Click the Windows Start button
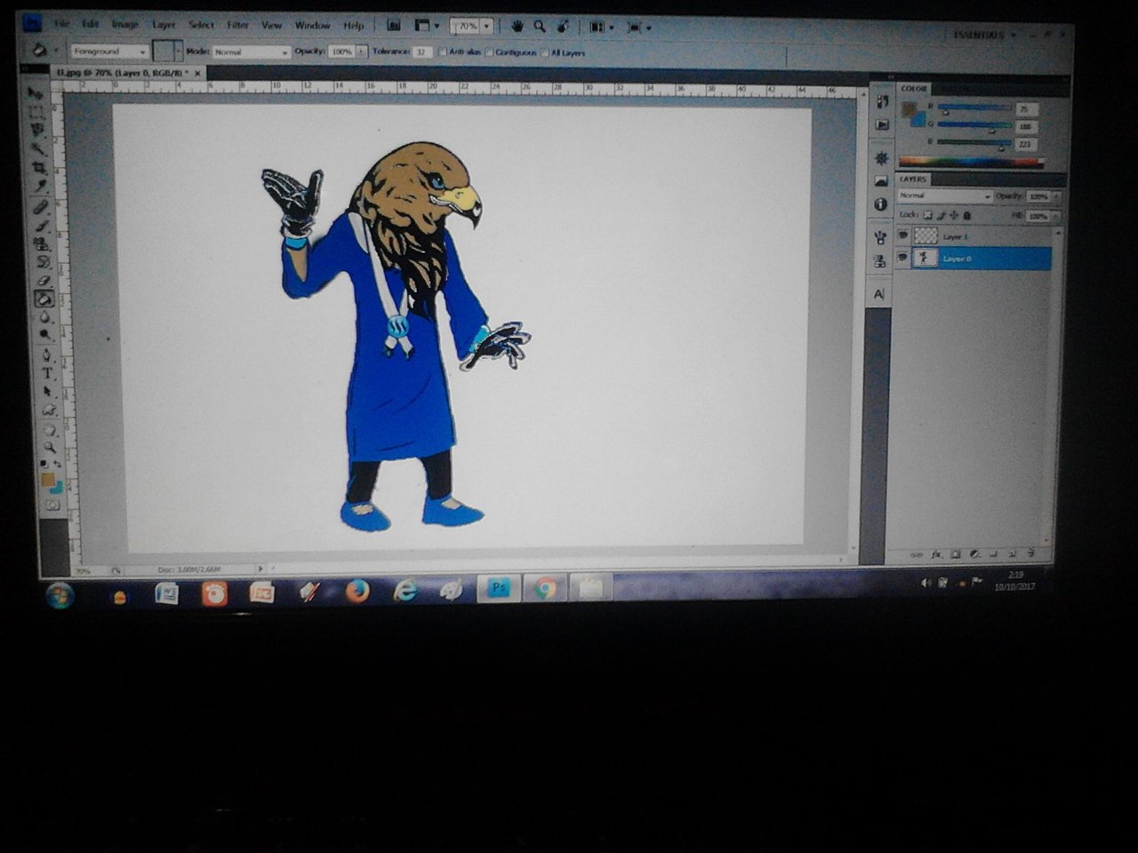1138x853 pixels. 60,594
